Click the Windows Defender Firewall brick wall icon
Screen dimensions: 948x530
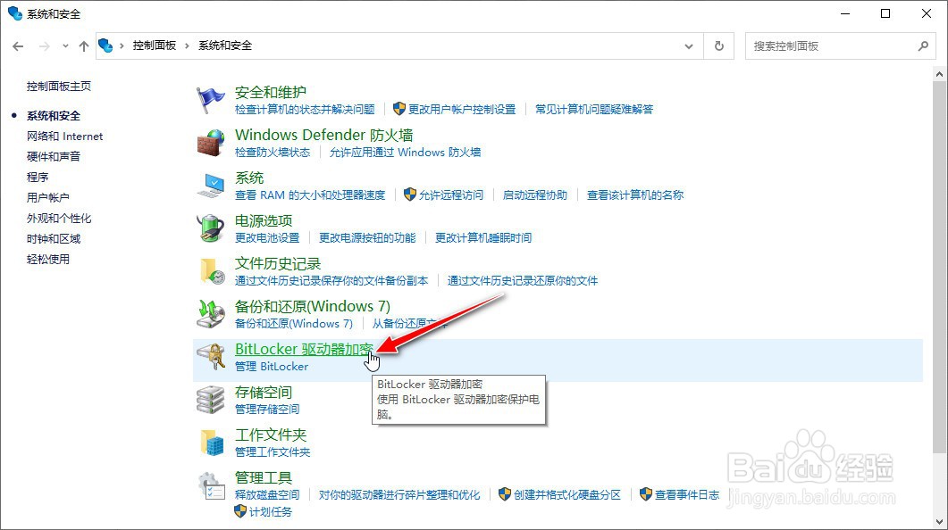coord(210,143)
